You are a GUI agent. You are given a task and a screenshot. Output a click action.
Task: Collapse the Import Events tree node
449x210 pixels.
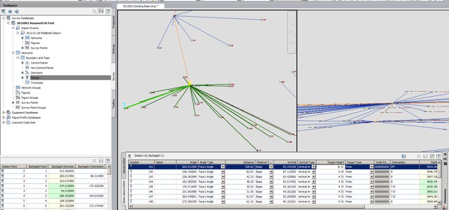coord(13,28)
